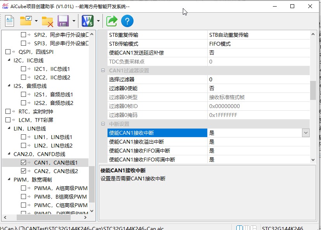Viewport: 321px width, 230px height.
Task: Click tree panel scroll-left arrow
Action: tap(5, 218)
